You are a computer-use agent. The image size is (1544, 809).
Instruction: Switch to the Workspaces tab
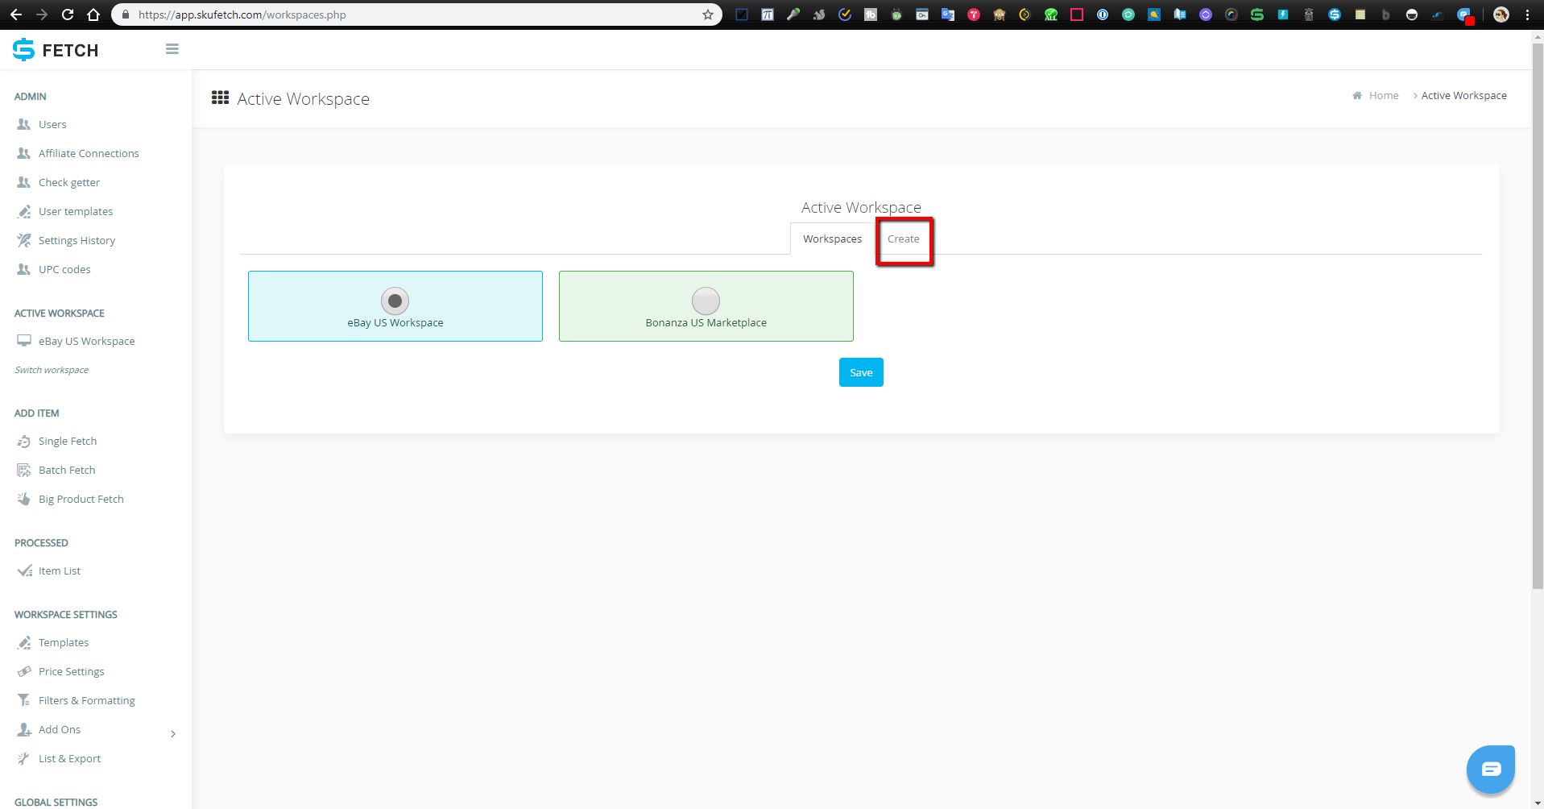click(x=832, y=239)
